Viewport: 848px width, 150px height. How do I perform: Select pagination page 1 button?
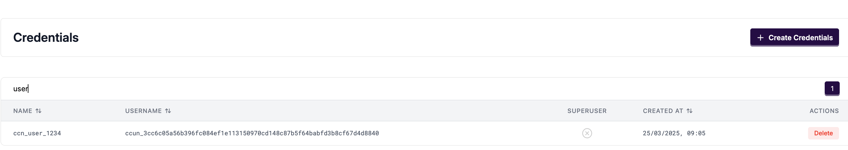pyautogui.click(x=831, y=88)
